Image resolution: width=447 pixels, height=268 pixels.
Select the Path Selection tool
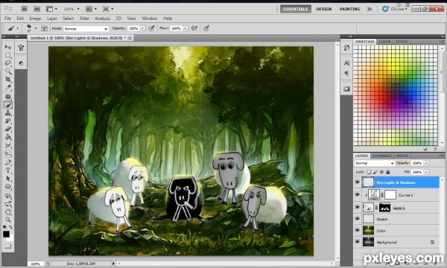click(x=8, y=179)
